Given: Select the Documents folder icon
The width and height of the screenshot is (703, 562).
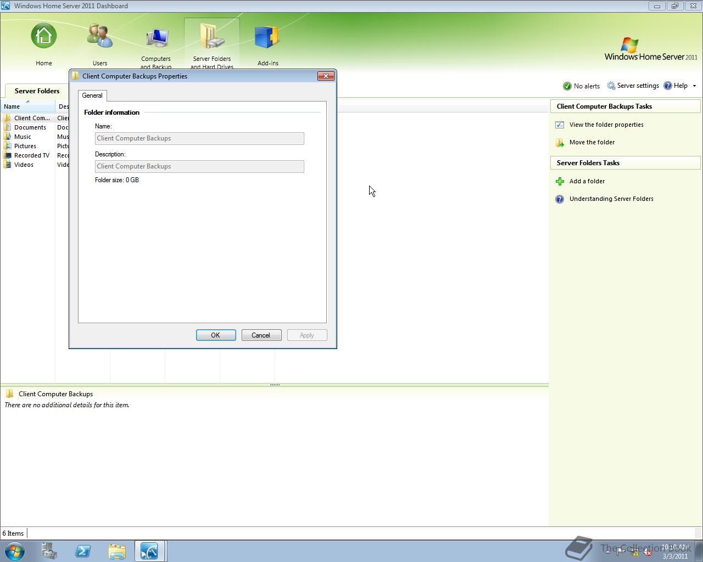Looking at the screenshot, I should coord(7,127).
